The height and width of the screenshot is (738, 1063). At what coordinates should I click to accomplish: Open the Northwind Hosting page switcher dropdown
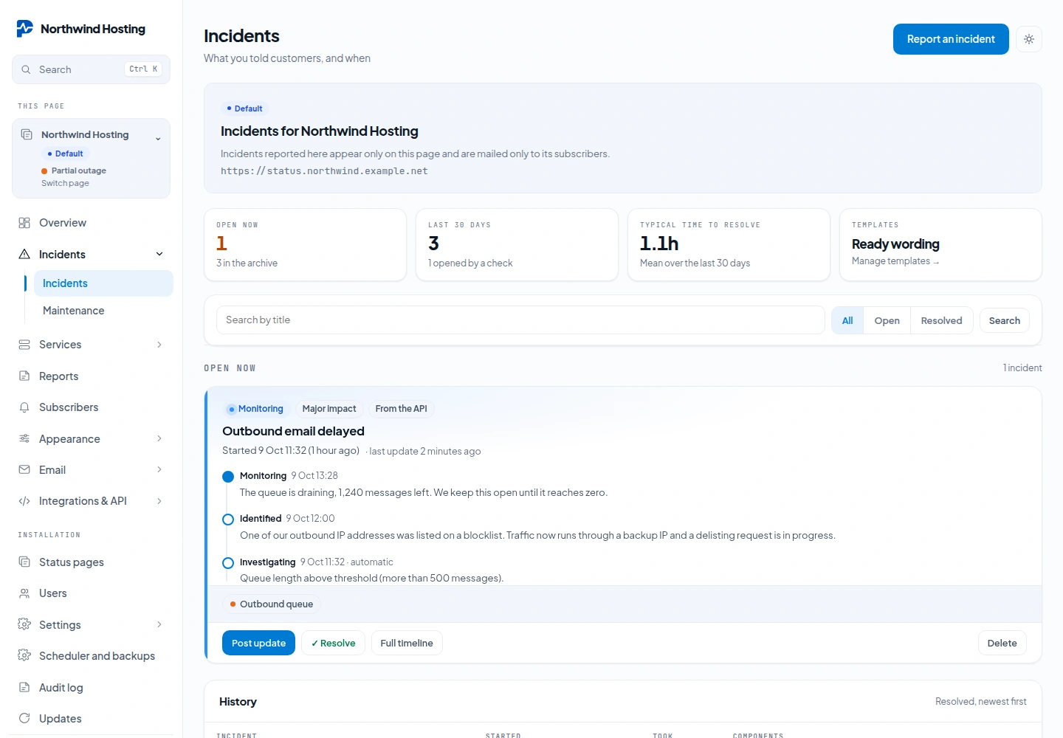click(x=92, y=159)
